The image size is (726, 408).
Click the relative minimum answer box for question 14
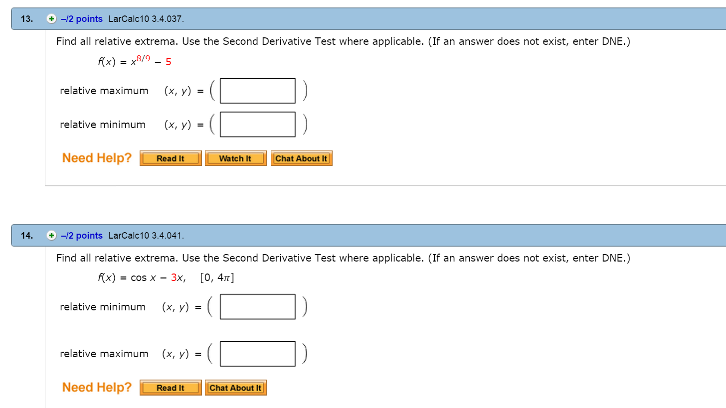click(257, 306)
